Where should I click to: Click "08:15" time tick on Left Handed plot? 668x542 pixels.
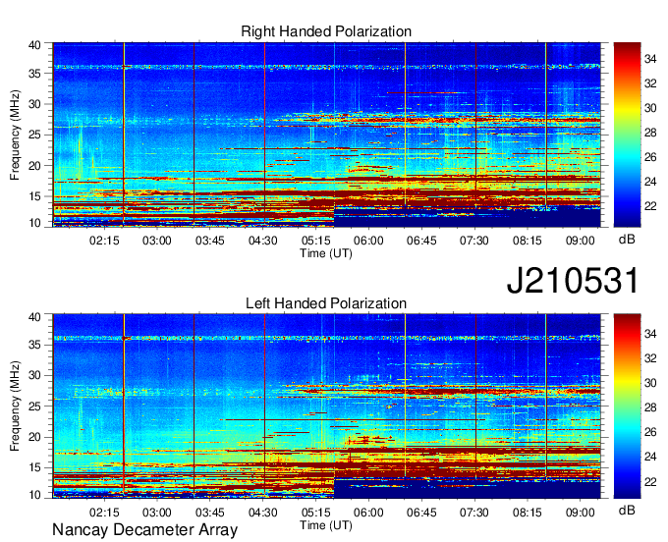pyautogui.click(x=527, y=513)
